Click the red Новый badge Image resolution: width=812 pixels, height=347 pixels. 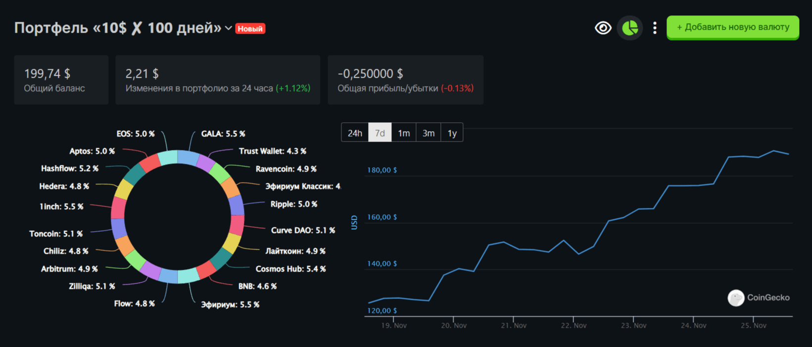pyautogui.click(x=250, y=29)
